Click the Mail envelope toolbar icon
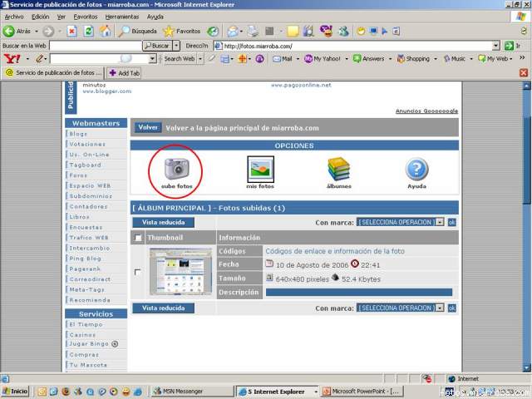This screenshot has height=399, width=532. tap(233, 32)
